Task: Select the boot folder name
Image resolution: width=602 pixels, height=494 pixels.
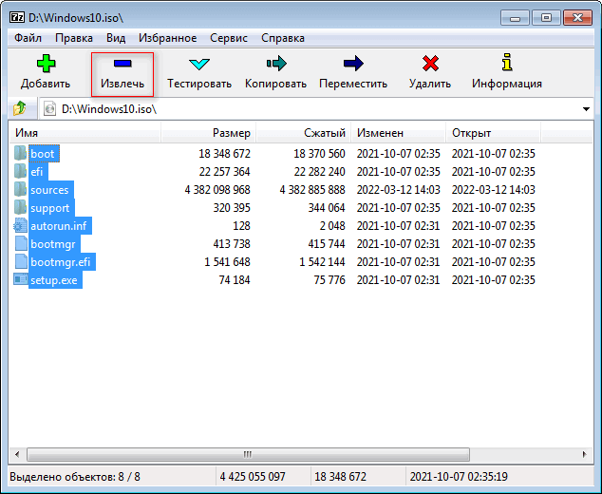Action: pyautogui.click(x=43, y=154)
